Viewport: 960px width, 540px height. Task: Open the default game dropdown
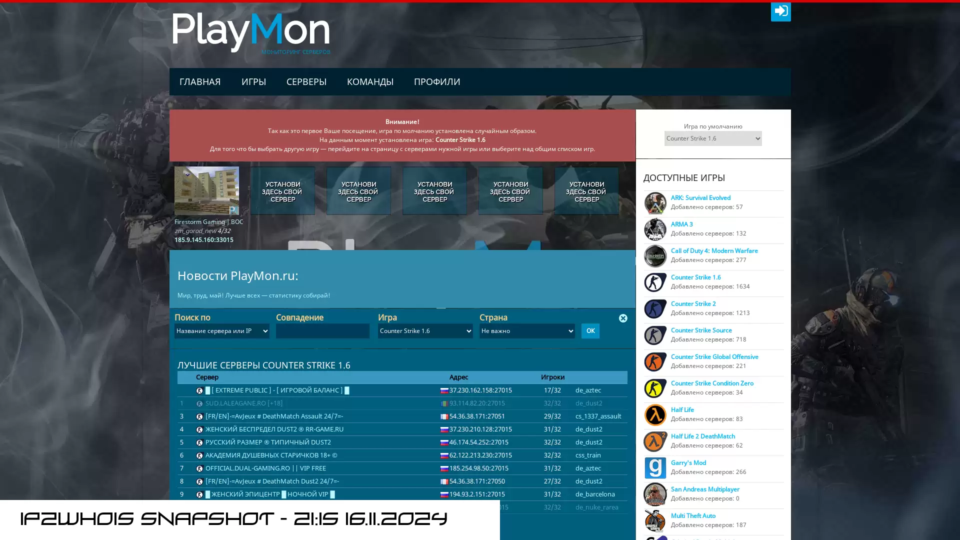[x=712, y=138]
